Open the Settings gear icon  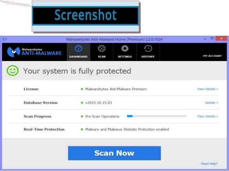click(x=125, y=49)
